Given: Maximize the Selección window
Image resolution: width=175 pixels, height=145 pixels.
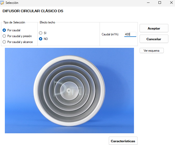Looking at the screenshot, I should pyautogui.click(x=160, y=3).
